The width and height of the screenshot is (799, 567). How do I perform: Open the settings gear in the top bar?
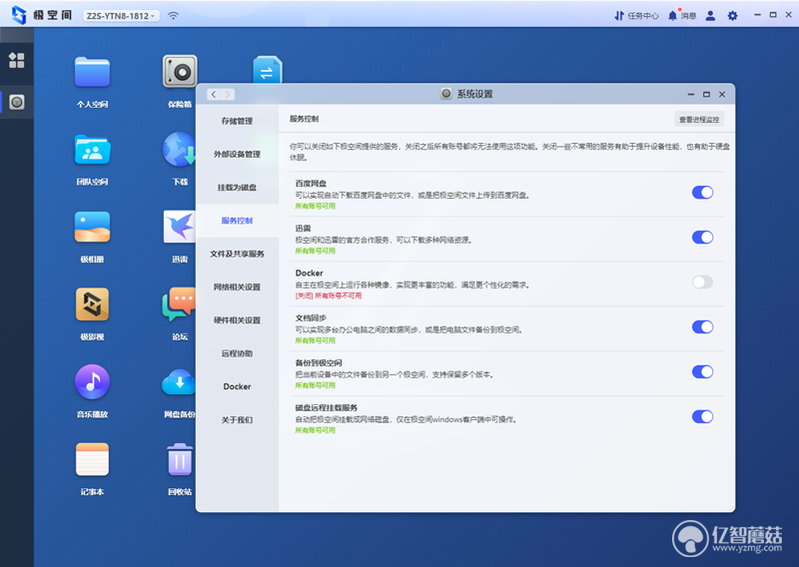(732, 16)
